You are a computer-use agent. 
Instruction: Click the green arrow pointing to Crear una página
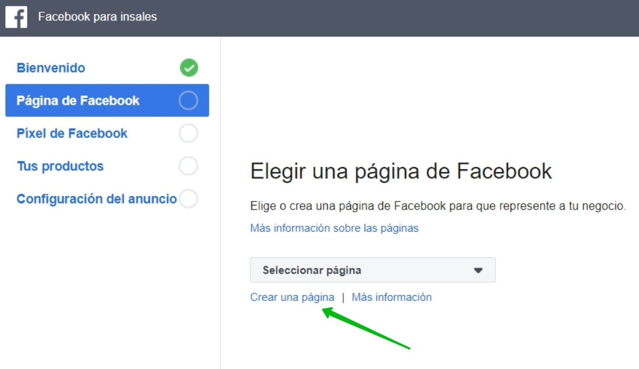[367, 330]
